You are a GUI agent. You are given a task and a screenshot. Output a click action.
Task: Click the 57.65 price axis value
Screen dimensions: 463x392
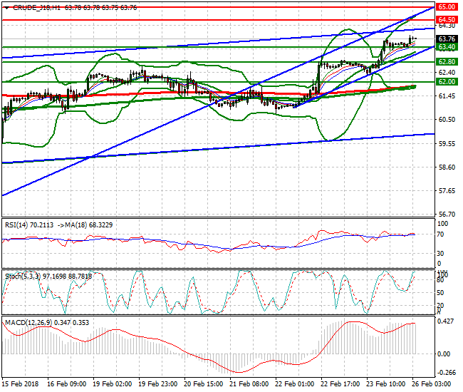(447, 191)
